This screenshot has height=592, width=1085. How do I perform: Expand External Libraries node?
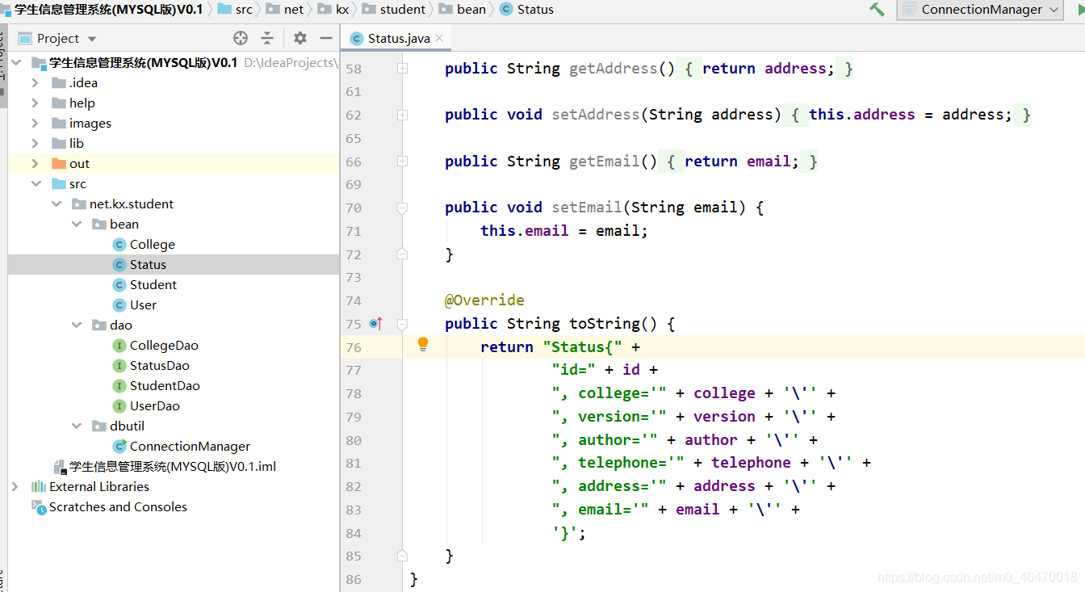(15, 486)
